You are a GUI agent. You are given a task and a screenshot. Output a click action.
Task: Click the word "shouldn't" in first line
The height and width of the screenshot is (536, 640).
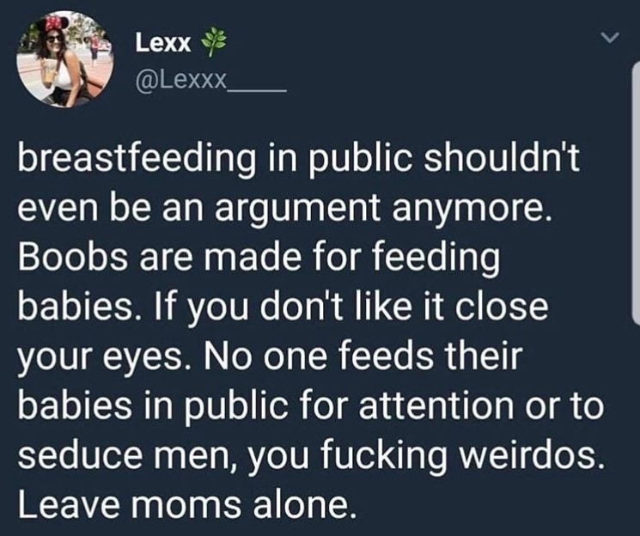502,157
